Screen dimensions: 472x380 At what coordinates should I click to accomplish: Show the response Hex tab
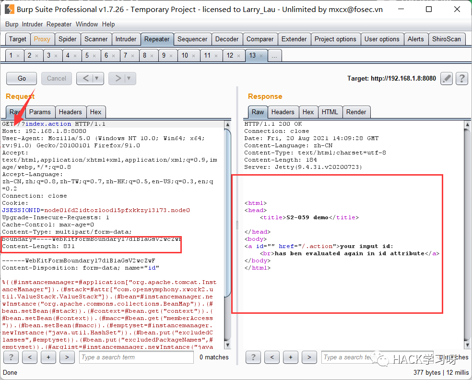(308, 112)
